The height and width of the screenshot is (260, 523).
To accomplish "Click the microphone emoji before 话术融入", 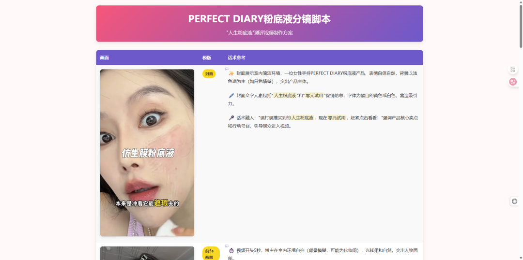I will click(231, 118).
